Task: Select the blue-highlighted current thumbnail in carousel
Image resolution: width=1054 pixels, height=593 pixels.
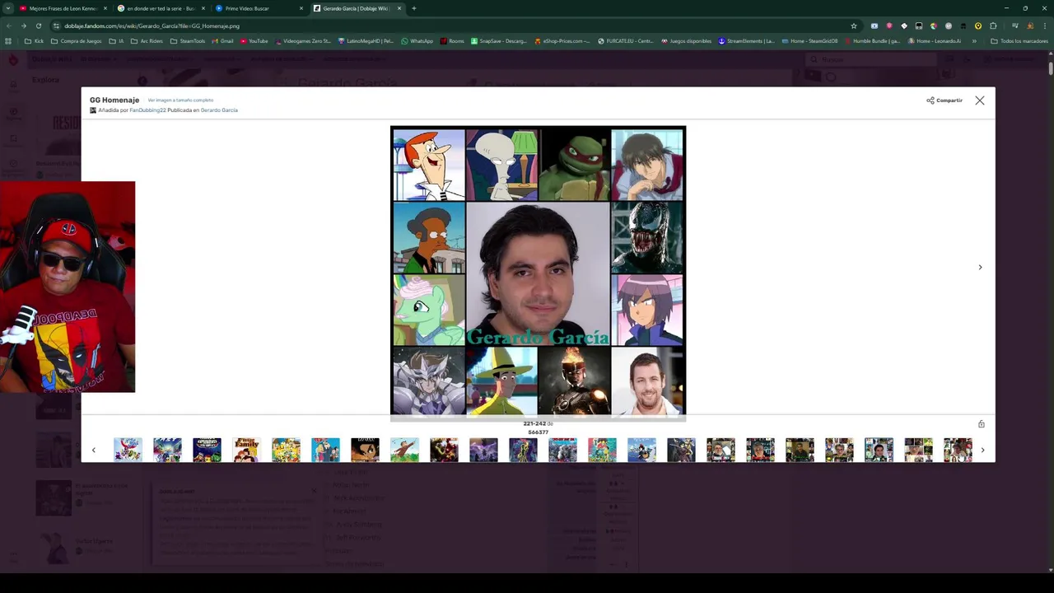Action: [879, 450]
